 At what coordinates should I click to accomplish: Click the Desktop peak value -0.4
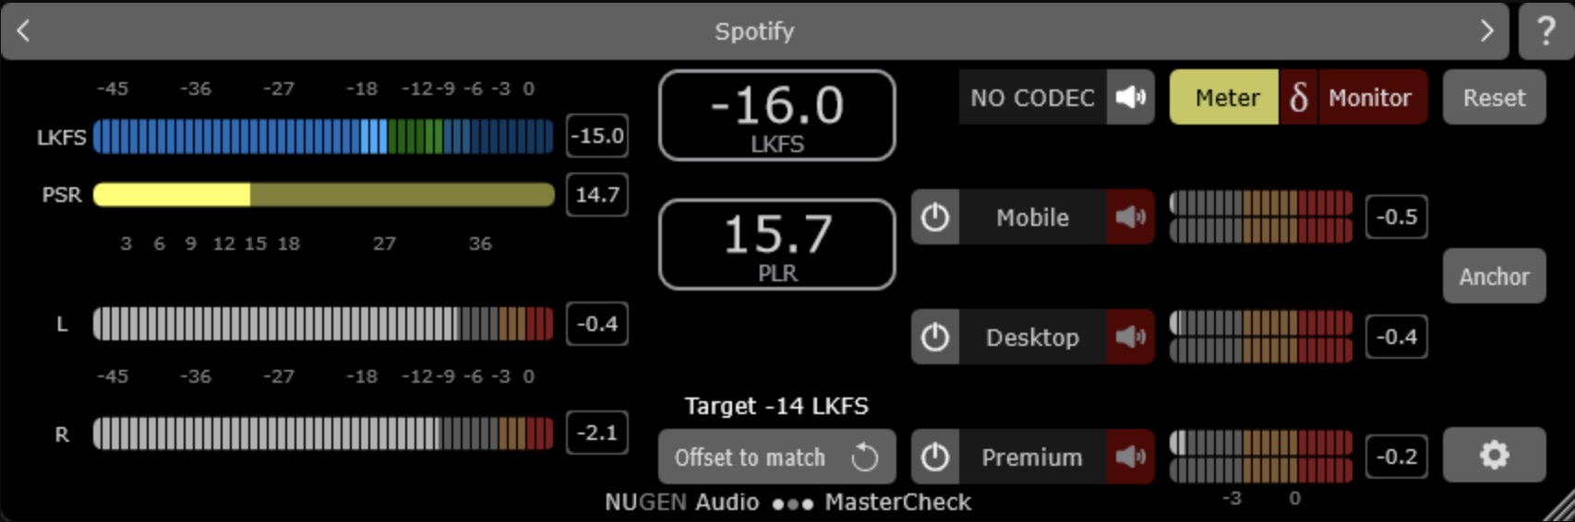click(x=1396, y=337)
